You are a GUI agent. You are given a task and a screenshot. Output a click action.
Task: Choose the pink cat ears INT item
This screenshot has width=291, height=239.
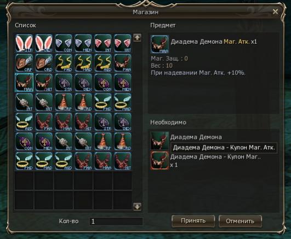click(x=103, y=43)
